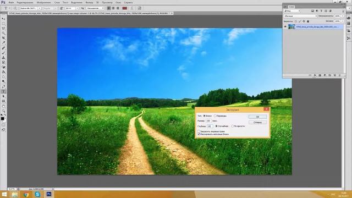Open the Файл menu
352x198 pixels.
point(11,2)
